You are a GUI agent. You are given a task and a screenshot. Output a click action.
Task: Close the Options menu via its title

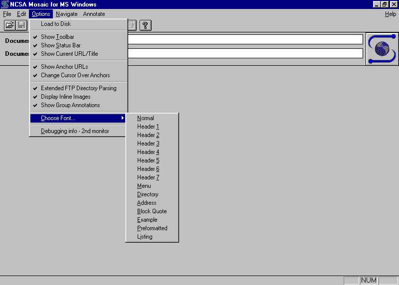coord(41,14)
